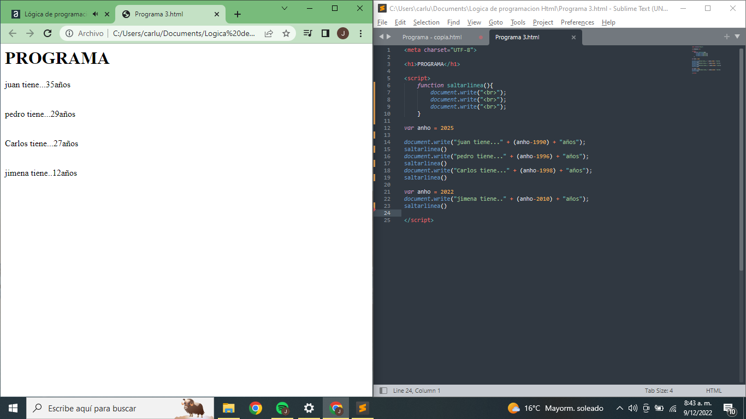
Task: Bookmark this page with the star
Action: tap(286, 33)
